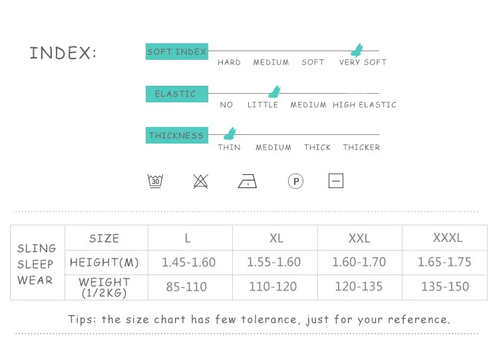Click the leaf marker on Elastic line
The image size is (499, 339).
(275, 92)
